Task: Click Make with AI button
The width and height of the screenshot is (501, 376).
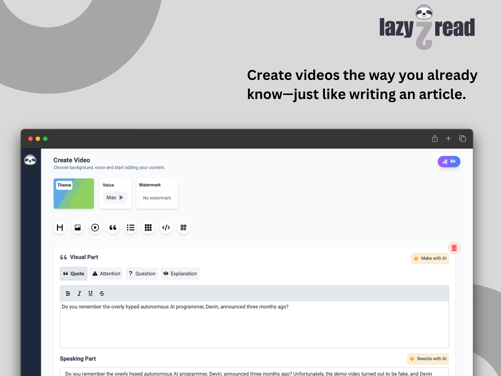Action: [430, 258]
